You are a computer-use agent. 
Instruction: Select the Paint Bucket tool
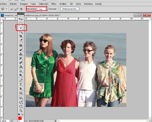pos(21,67)
